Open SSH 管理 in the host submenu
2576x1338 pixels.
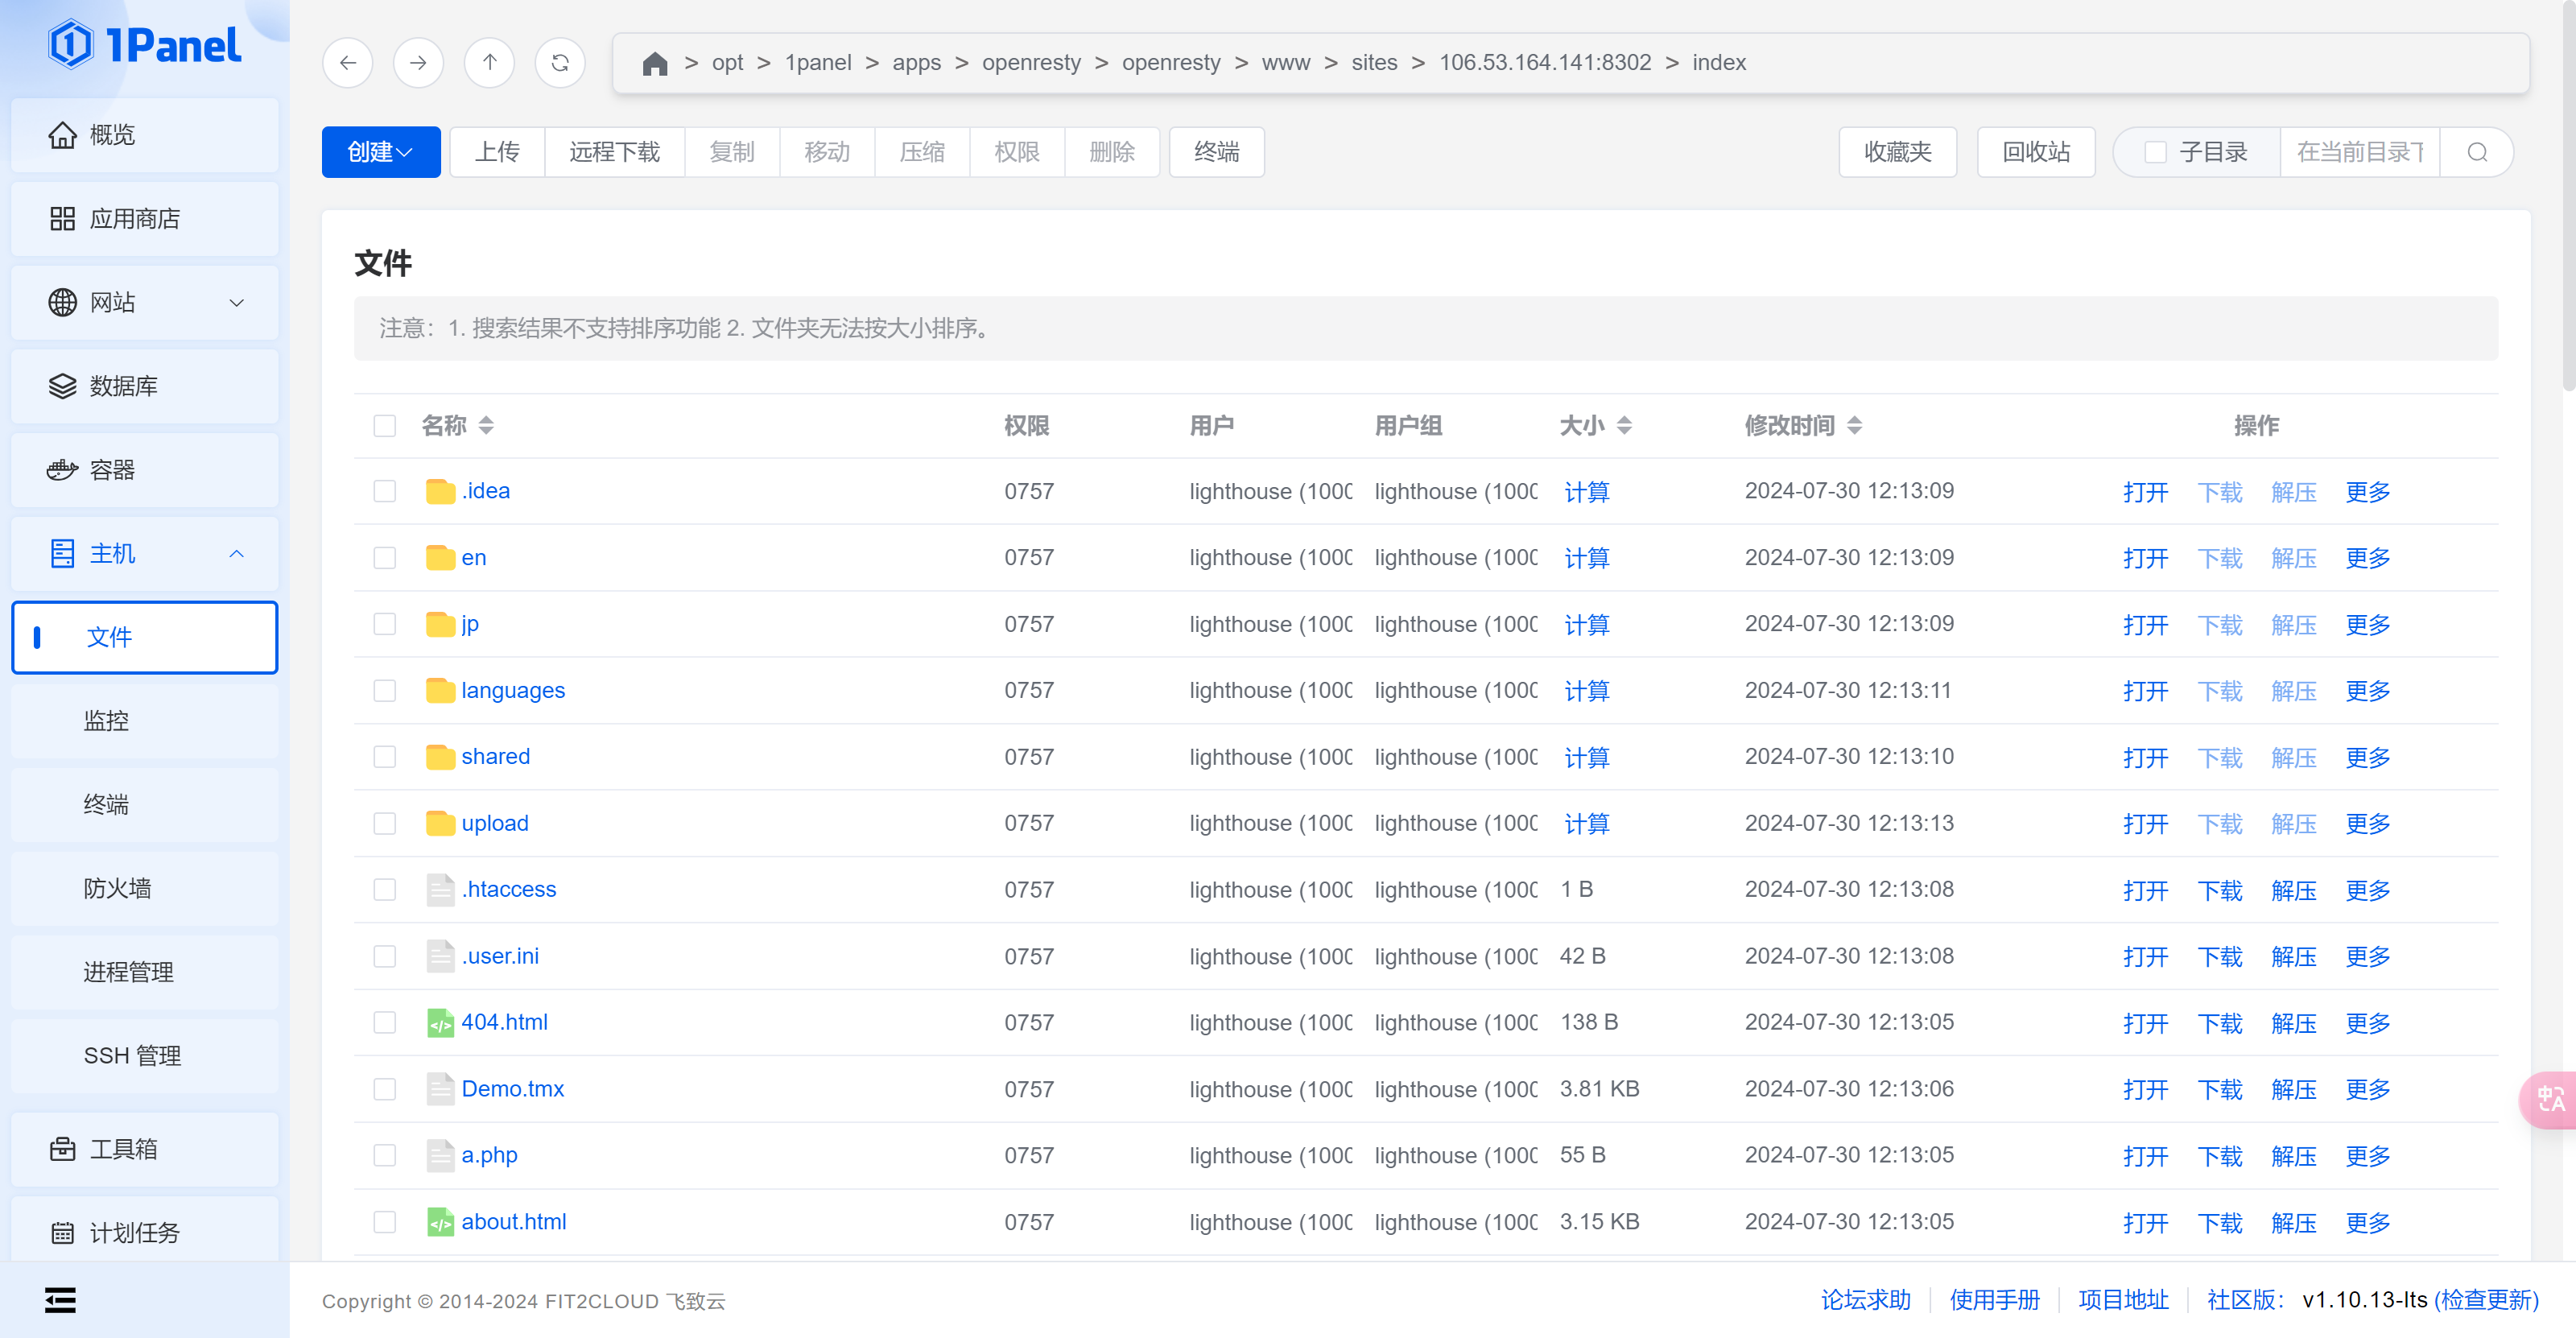tap(145, 1056)
